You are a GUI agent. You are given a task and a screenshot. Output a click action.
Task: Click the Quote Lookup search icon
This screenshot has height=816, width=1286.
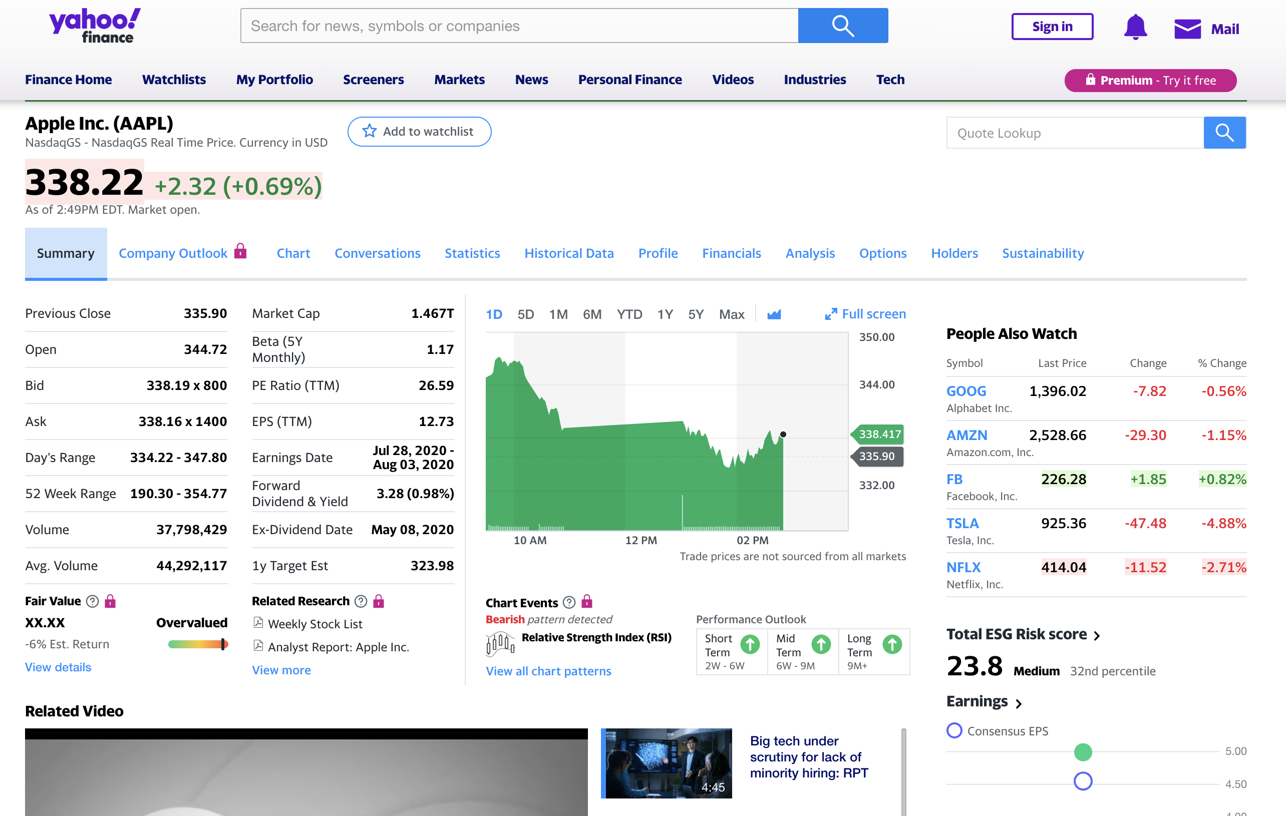[1224, 133]
